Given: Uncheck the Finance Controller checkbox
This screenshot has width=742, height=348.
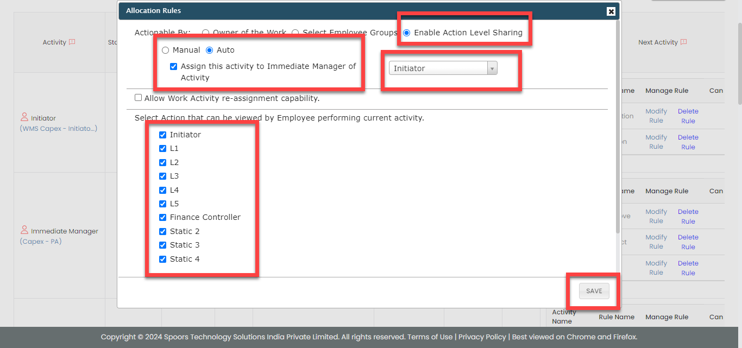Looking at the screenshot, I should 162,218.
